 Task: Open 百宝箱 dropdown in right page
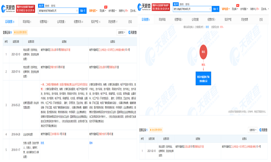235,9
